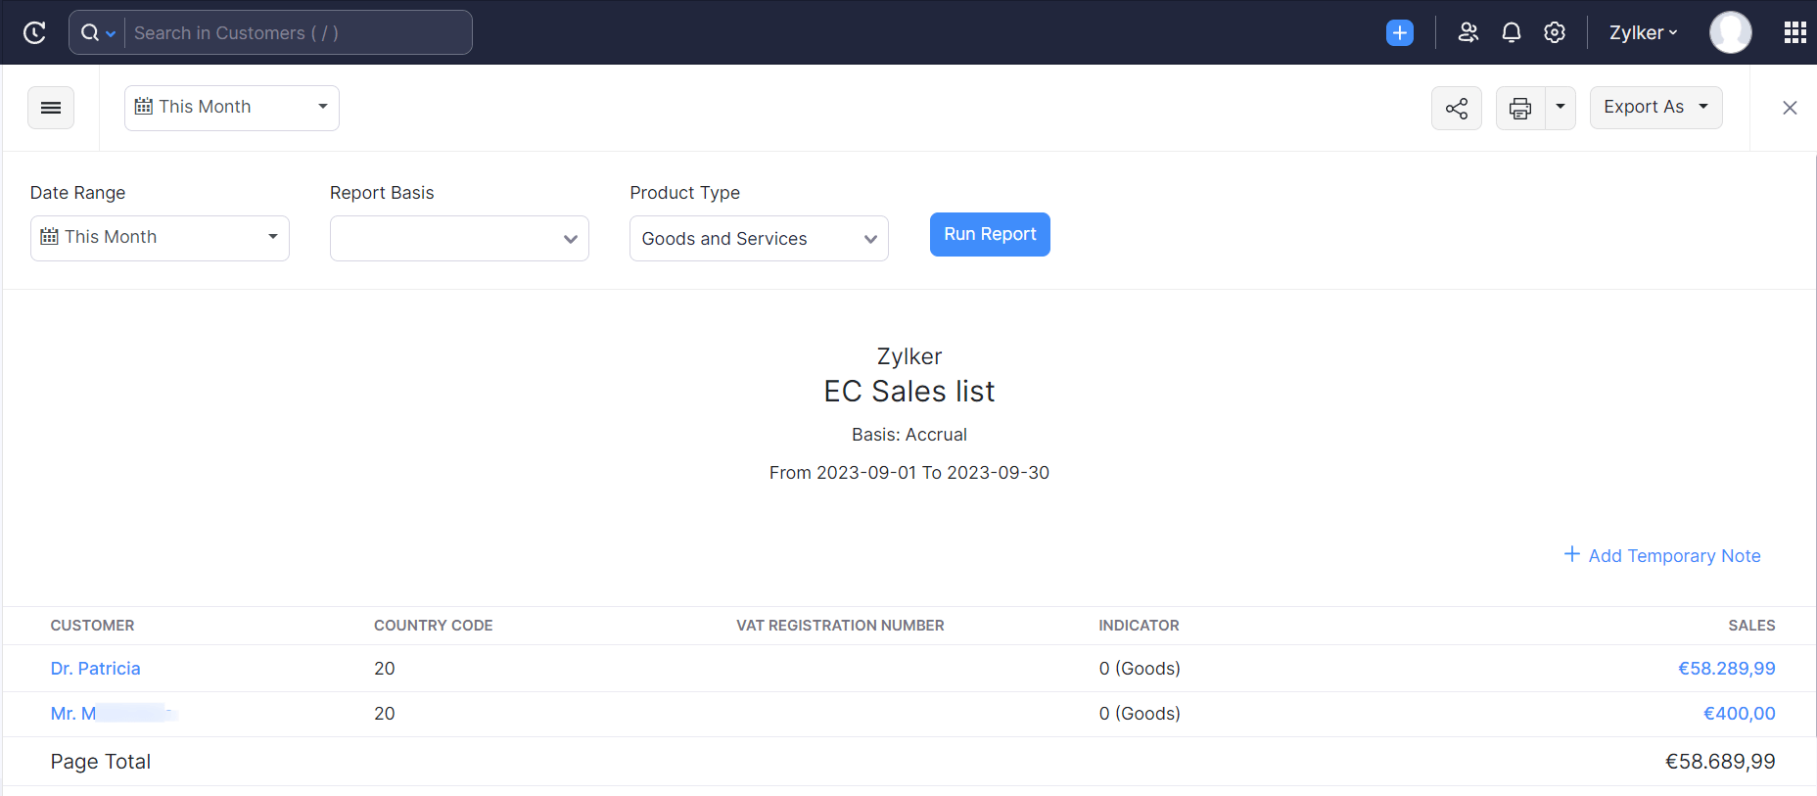This screenshot has height=796, width=1817.
Task: Open the apps grid launcher
Action: click(1794, 32)
